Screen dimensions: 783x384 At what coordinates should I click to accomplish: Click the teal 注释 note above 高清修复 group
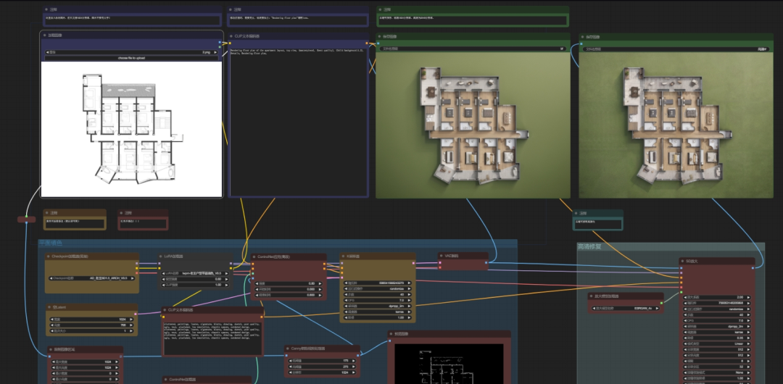coord(597,220)
